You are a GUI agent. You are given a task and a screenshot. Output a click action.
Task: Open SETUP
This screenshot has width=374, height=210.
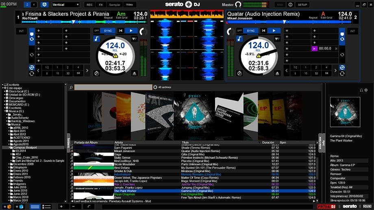click(302, 4)
